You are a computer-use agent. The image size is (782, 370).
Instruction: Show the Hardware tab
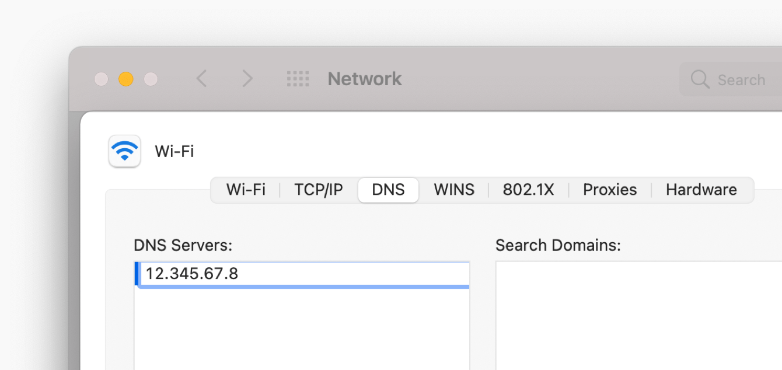point(701,190)
